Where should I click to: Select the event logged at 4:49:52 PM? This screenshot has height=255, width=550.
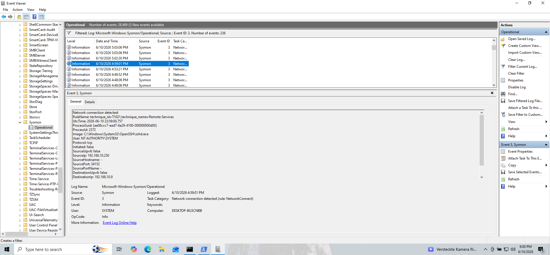pos(127,75)
